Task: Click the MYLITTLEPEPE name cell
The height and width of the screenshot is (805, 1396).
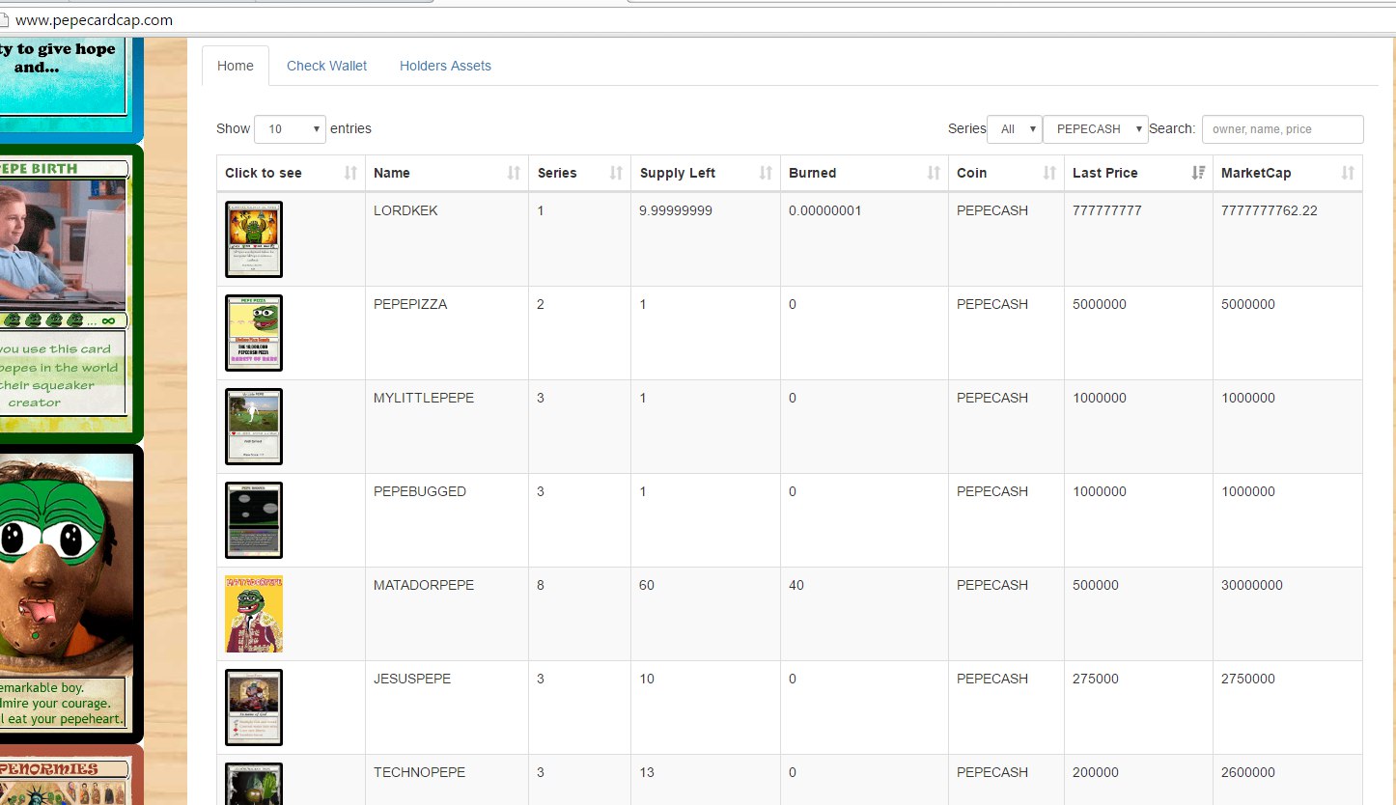Action: click(x=446, y=427)
